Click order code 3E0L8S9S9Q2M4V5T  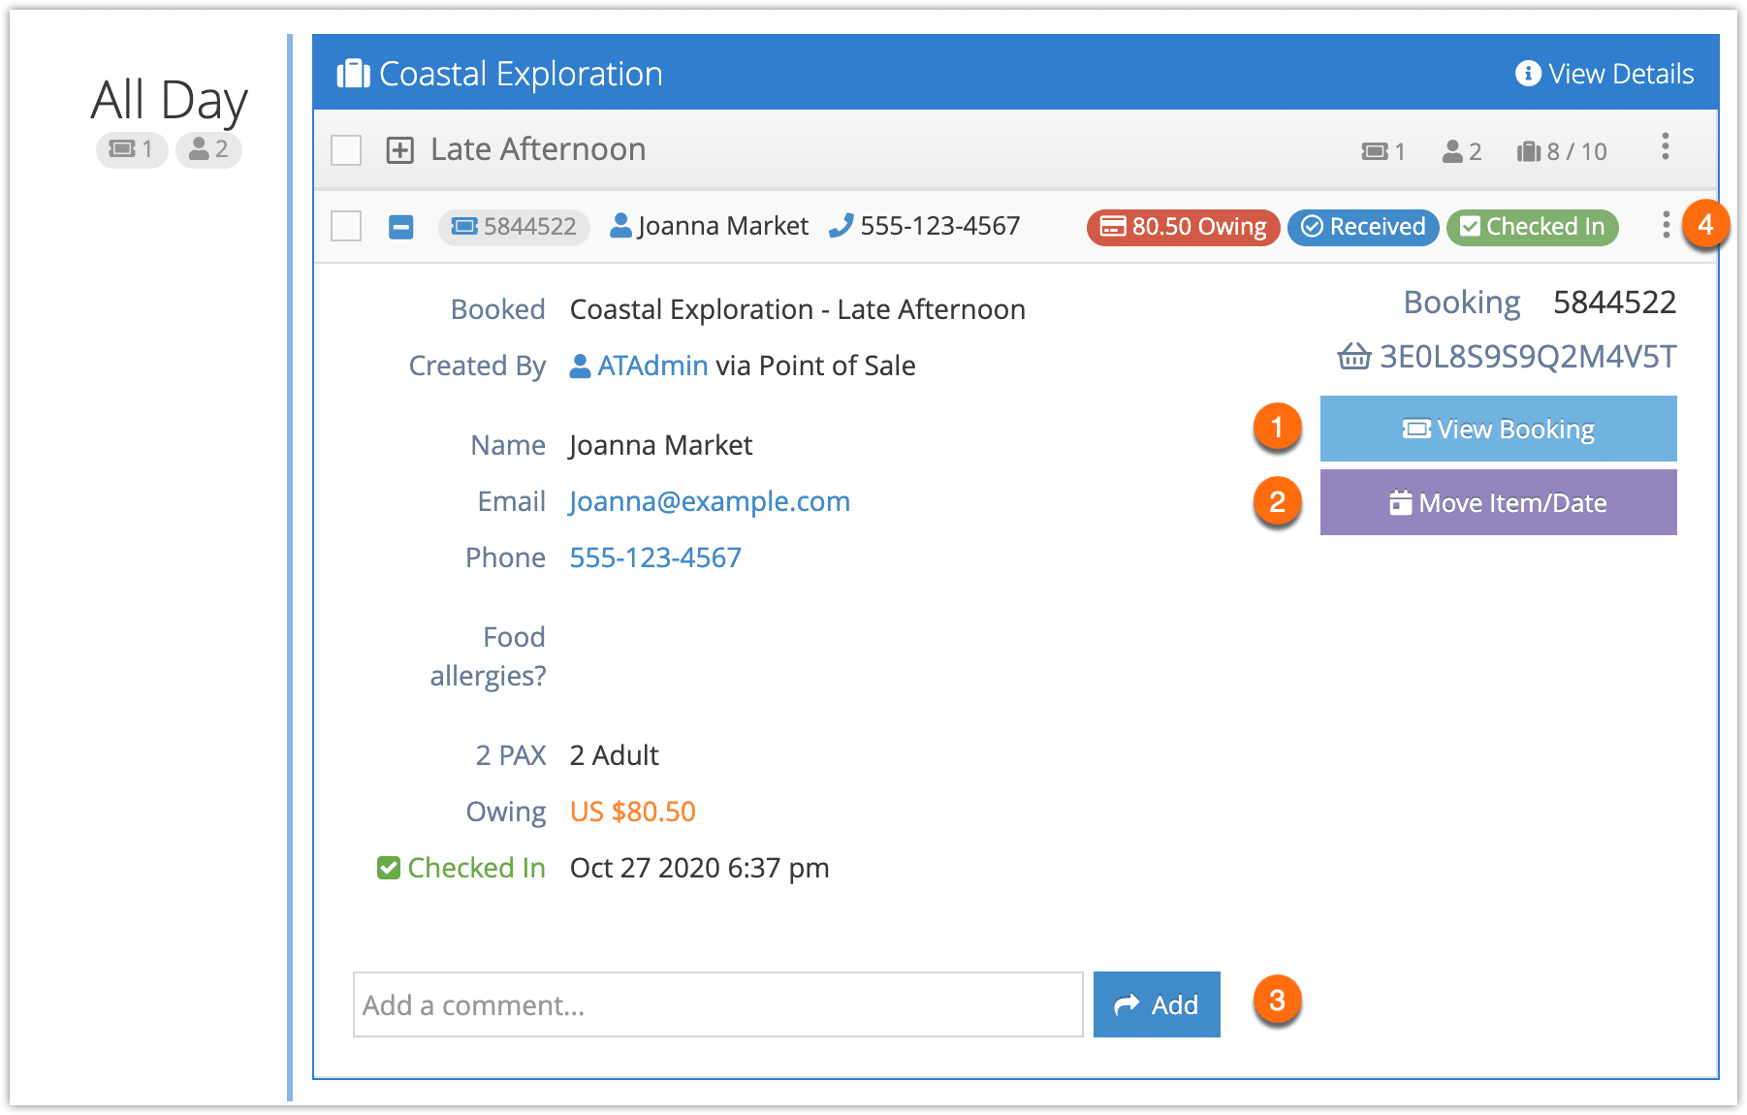tap(1528, 357)
